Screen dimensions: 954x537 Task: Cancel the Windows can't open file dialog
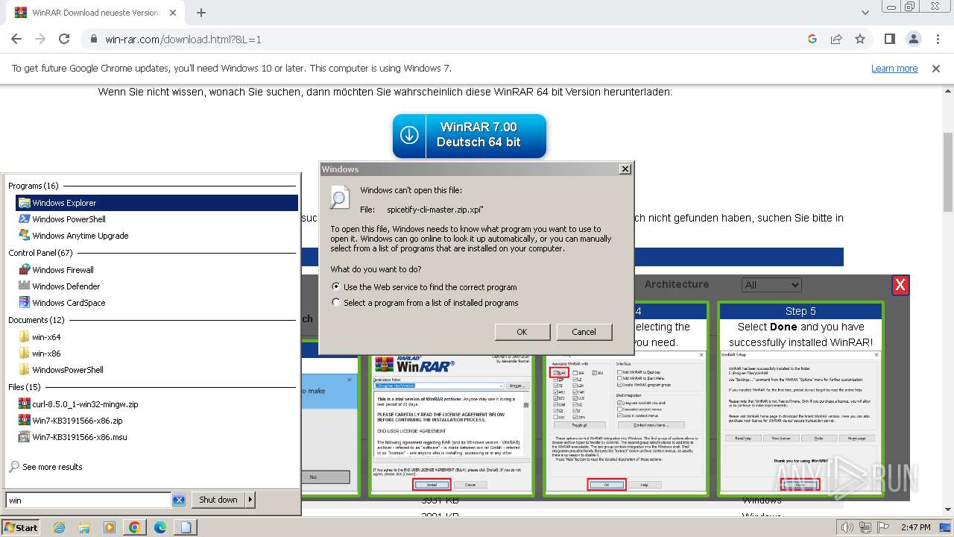click(584, 332)
